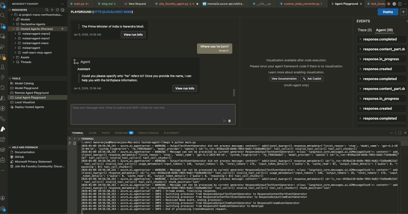Open the Explorer view in activity bar
Image resolution: width=408 pixels, height=214 pixels.
(3, 4)
